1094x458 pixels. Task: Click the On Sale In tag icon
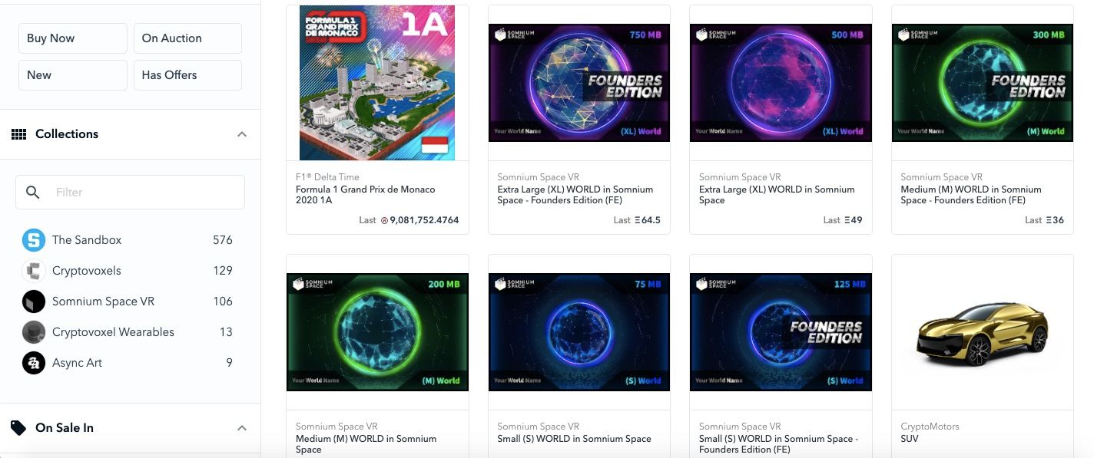pyautogui.click(x=18, y=428)
